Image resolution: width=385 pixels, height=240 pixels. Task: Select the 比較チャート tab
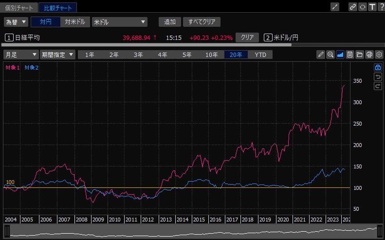tap(58, 8)
